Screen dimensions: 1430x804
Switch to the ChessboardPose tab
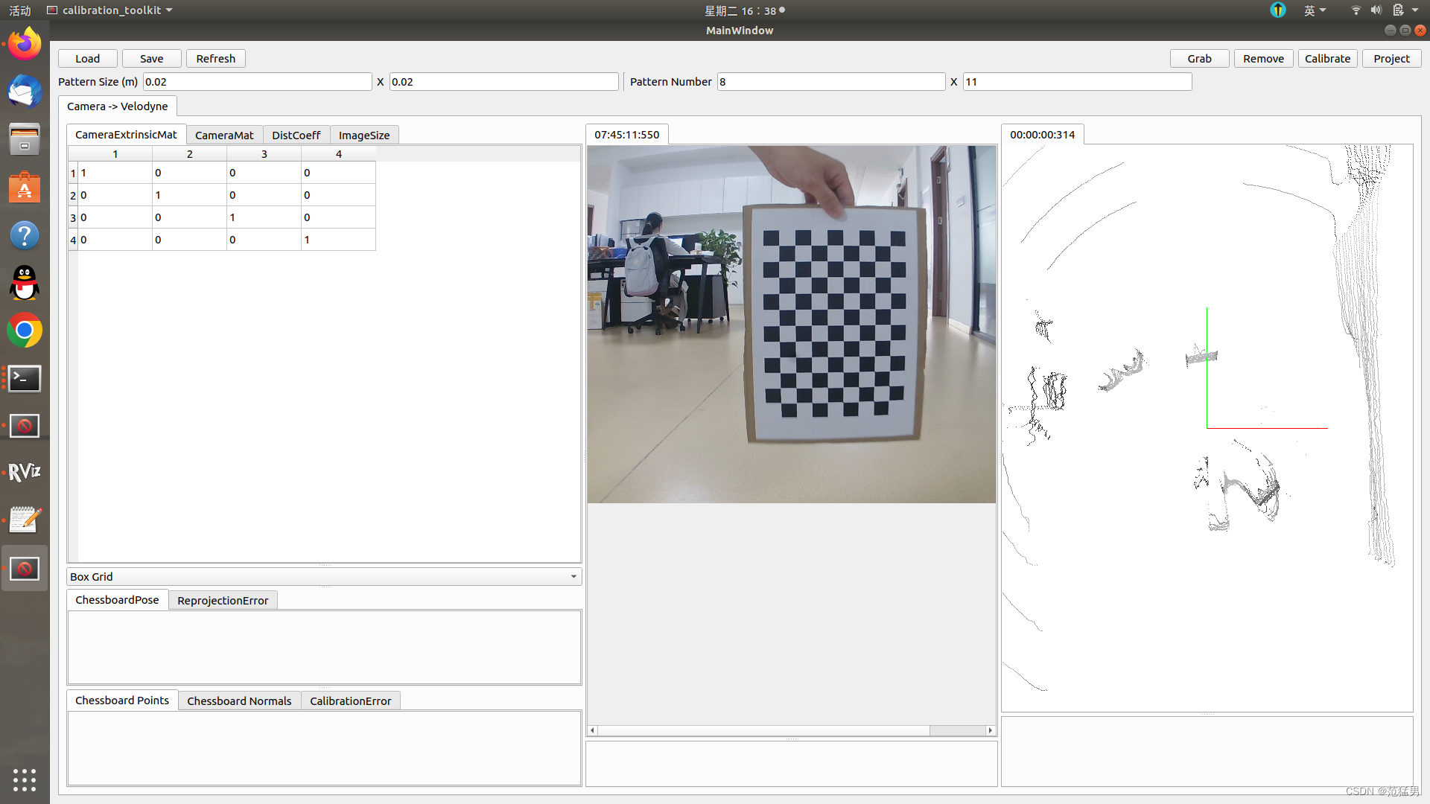[x=117, y=600]
